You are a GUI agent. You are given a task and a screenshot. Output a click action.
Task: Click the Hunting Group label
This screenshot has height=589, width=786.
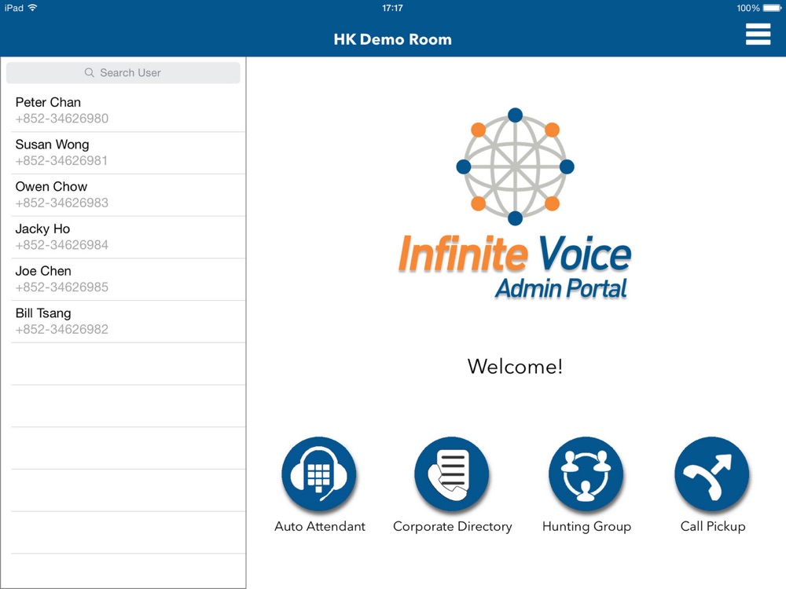(x=586, y=527)
